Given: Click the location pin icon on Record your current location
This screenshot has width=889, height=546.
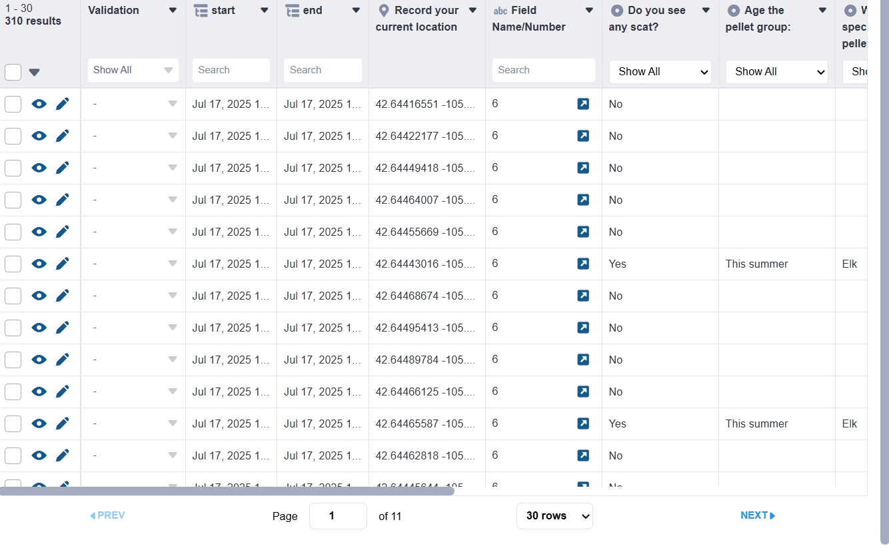Looking at the screenshot, I should point(383,10).
